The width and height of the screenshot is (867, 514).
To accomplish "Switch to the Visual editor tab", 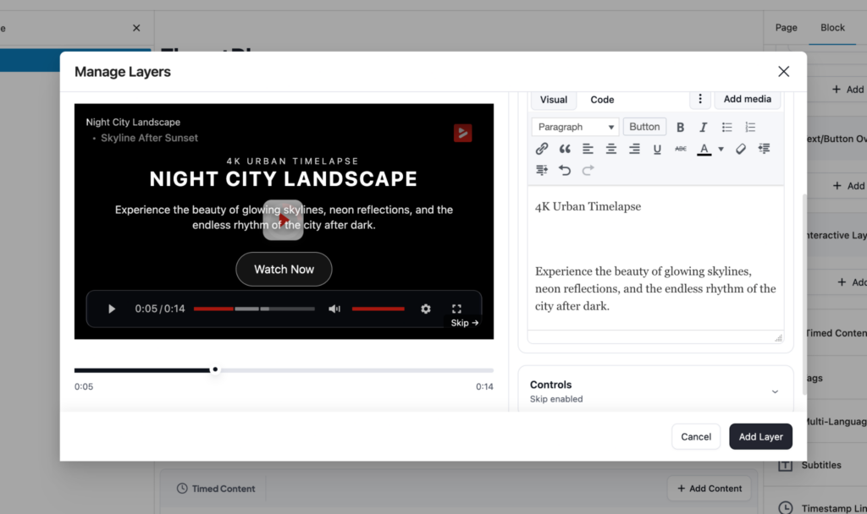I will (554, 100).
